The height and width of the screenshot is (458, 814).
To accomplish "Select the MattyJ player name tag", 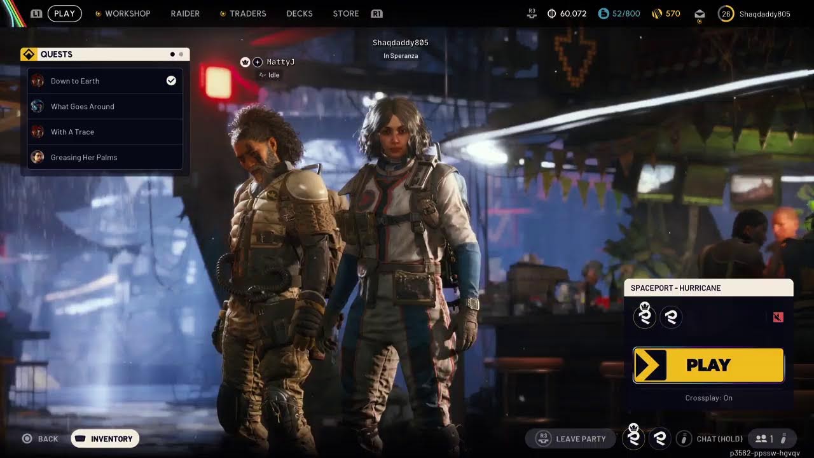I will click(280, 62).
